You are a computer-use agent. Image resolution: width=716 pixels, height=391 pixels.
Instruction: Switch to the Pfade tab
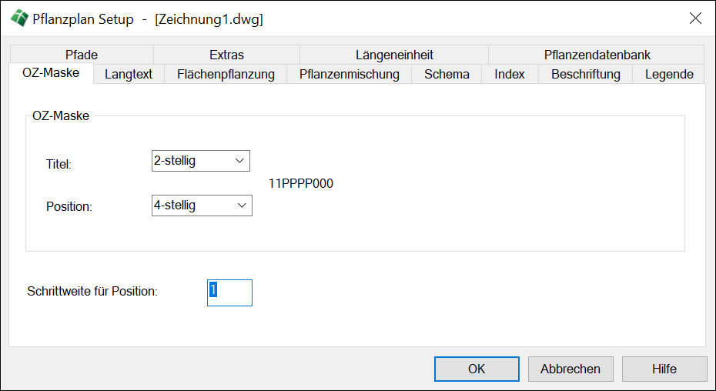82,55
